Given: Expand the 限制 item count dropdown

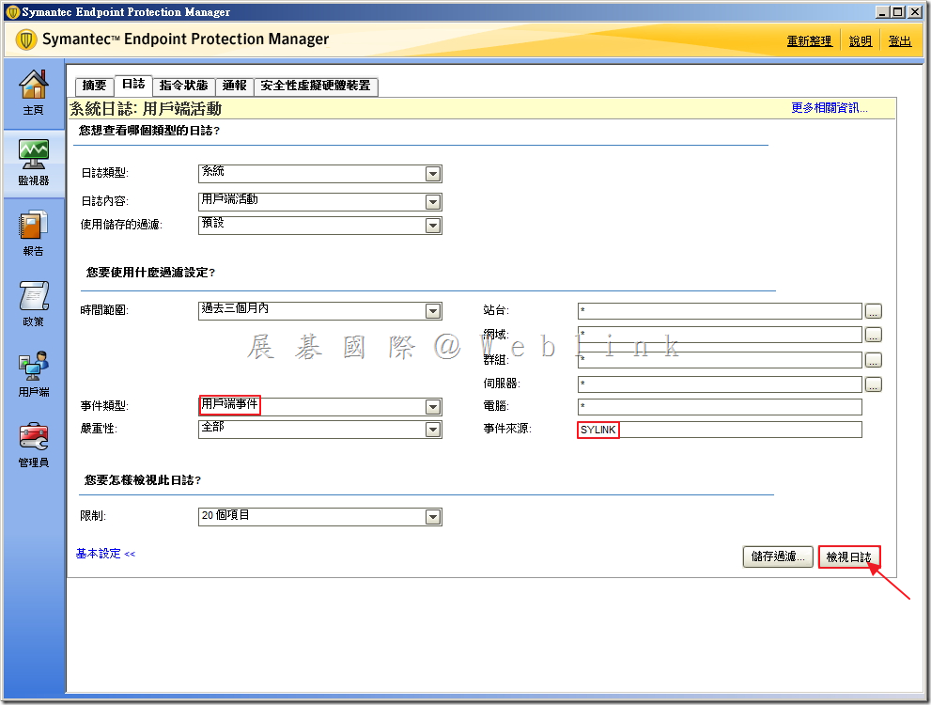Looking at the screenshot, I should pos(432,517).
